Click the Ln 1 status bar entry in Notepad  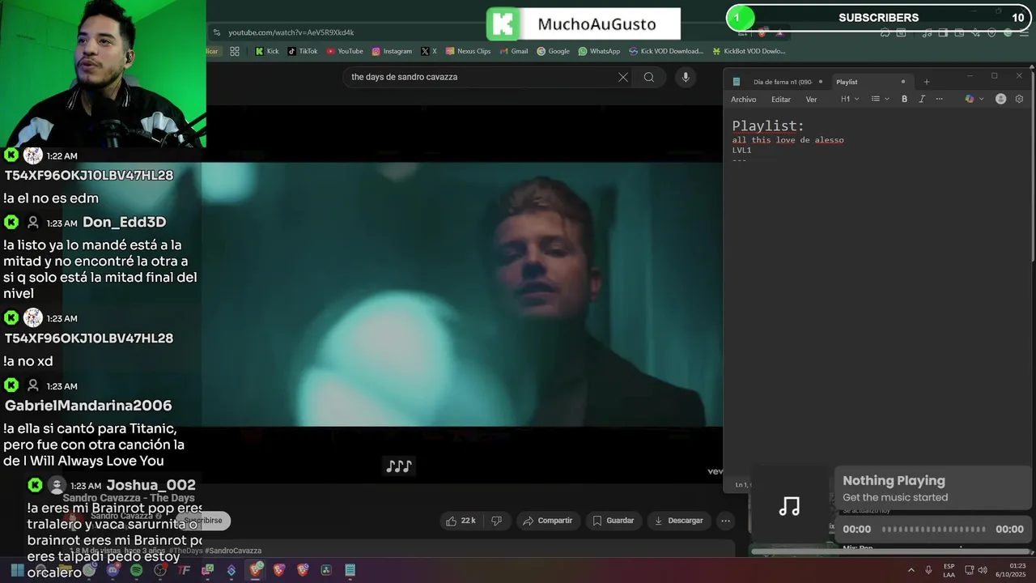pyautogui.click(x=741, y=485)
